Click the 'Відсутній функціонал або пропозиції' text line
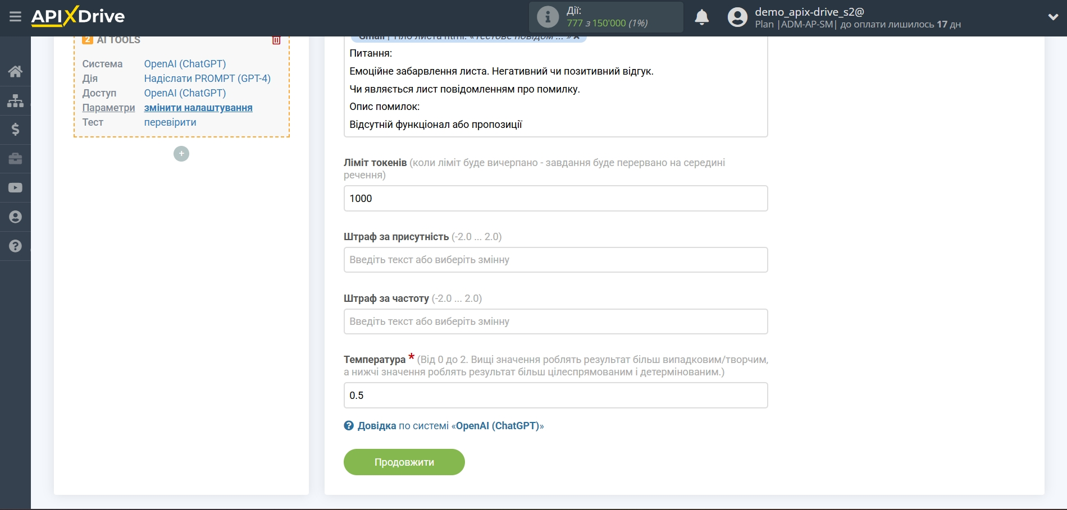 pyautogui.click(x=436, y=125)
